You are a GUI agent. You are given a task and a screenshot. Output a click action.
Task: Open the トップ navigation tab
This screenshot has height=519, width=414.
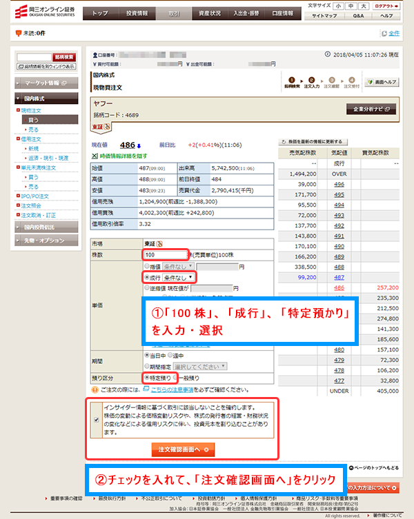[x=101, y=13]
